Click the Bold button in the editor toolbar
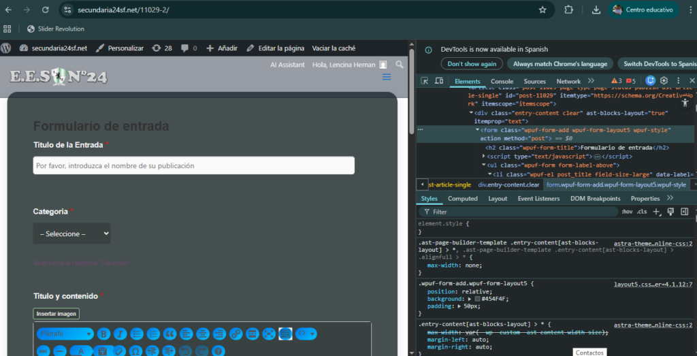Screen dimensions: 697x356 [103, 334]
